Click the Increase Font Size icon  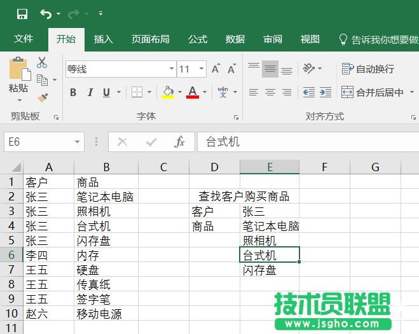tap(216, 69)
